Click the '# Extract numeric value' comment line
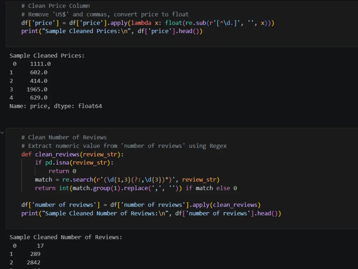This screenshot has width=358, height=269. pos(124,146)
